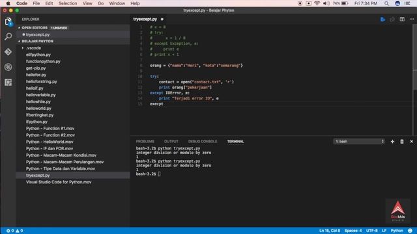Click LF end-of-line setting
The width and height of the screenshot is (417, 234).
tap(384, 231)
